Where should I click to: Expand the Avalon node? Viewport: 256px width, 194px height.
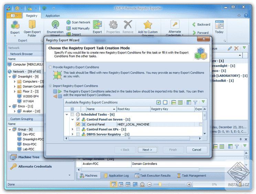[15, 111]
